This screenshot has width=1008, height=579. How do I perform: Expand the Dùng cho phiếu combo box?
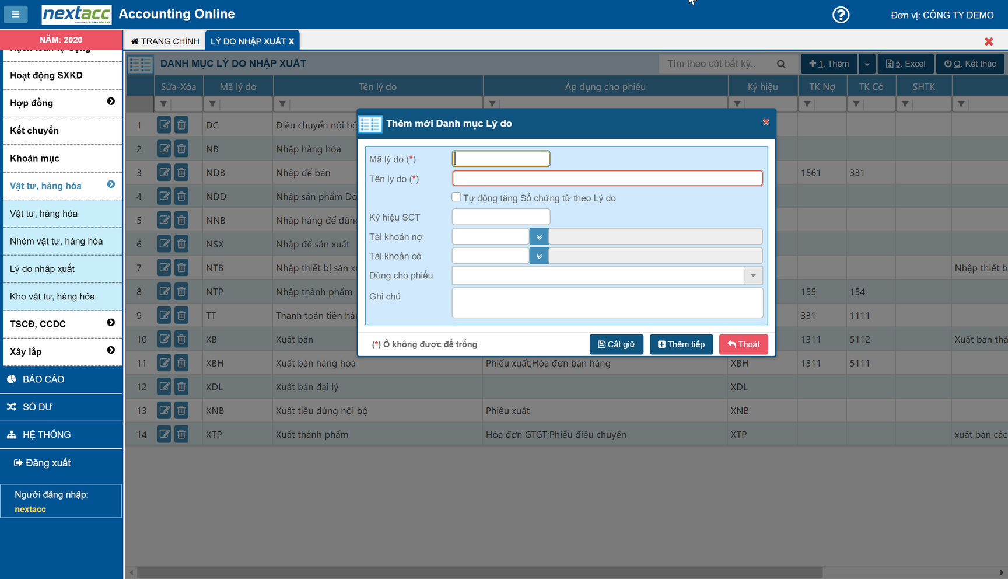pos(753,275)
